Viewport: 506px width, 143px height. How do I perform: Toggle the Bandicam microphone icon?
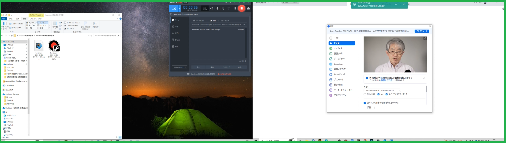click(217, 8)
